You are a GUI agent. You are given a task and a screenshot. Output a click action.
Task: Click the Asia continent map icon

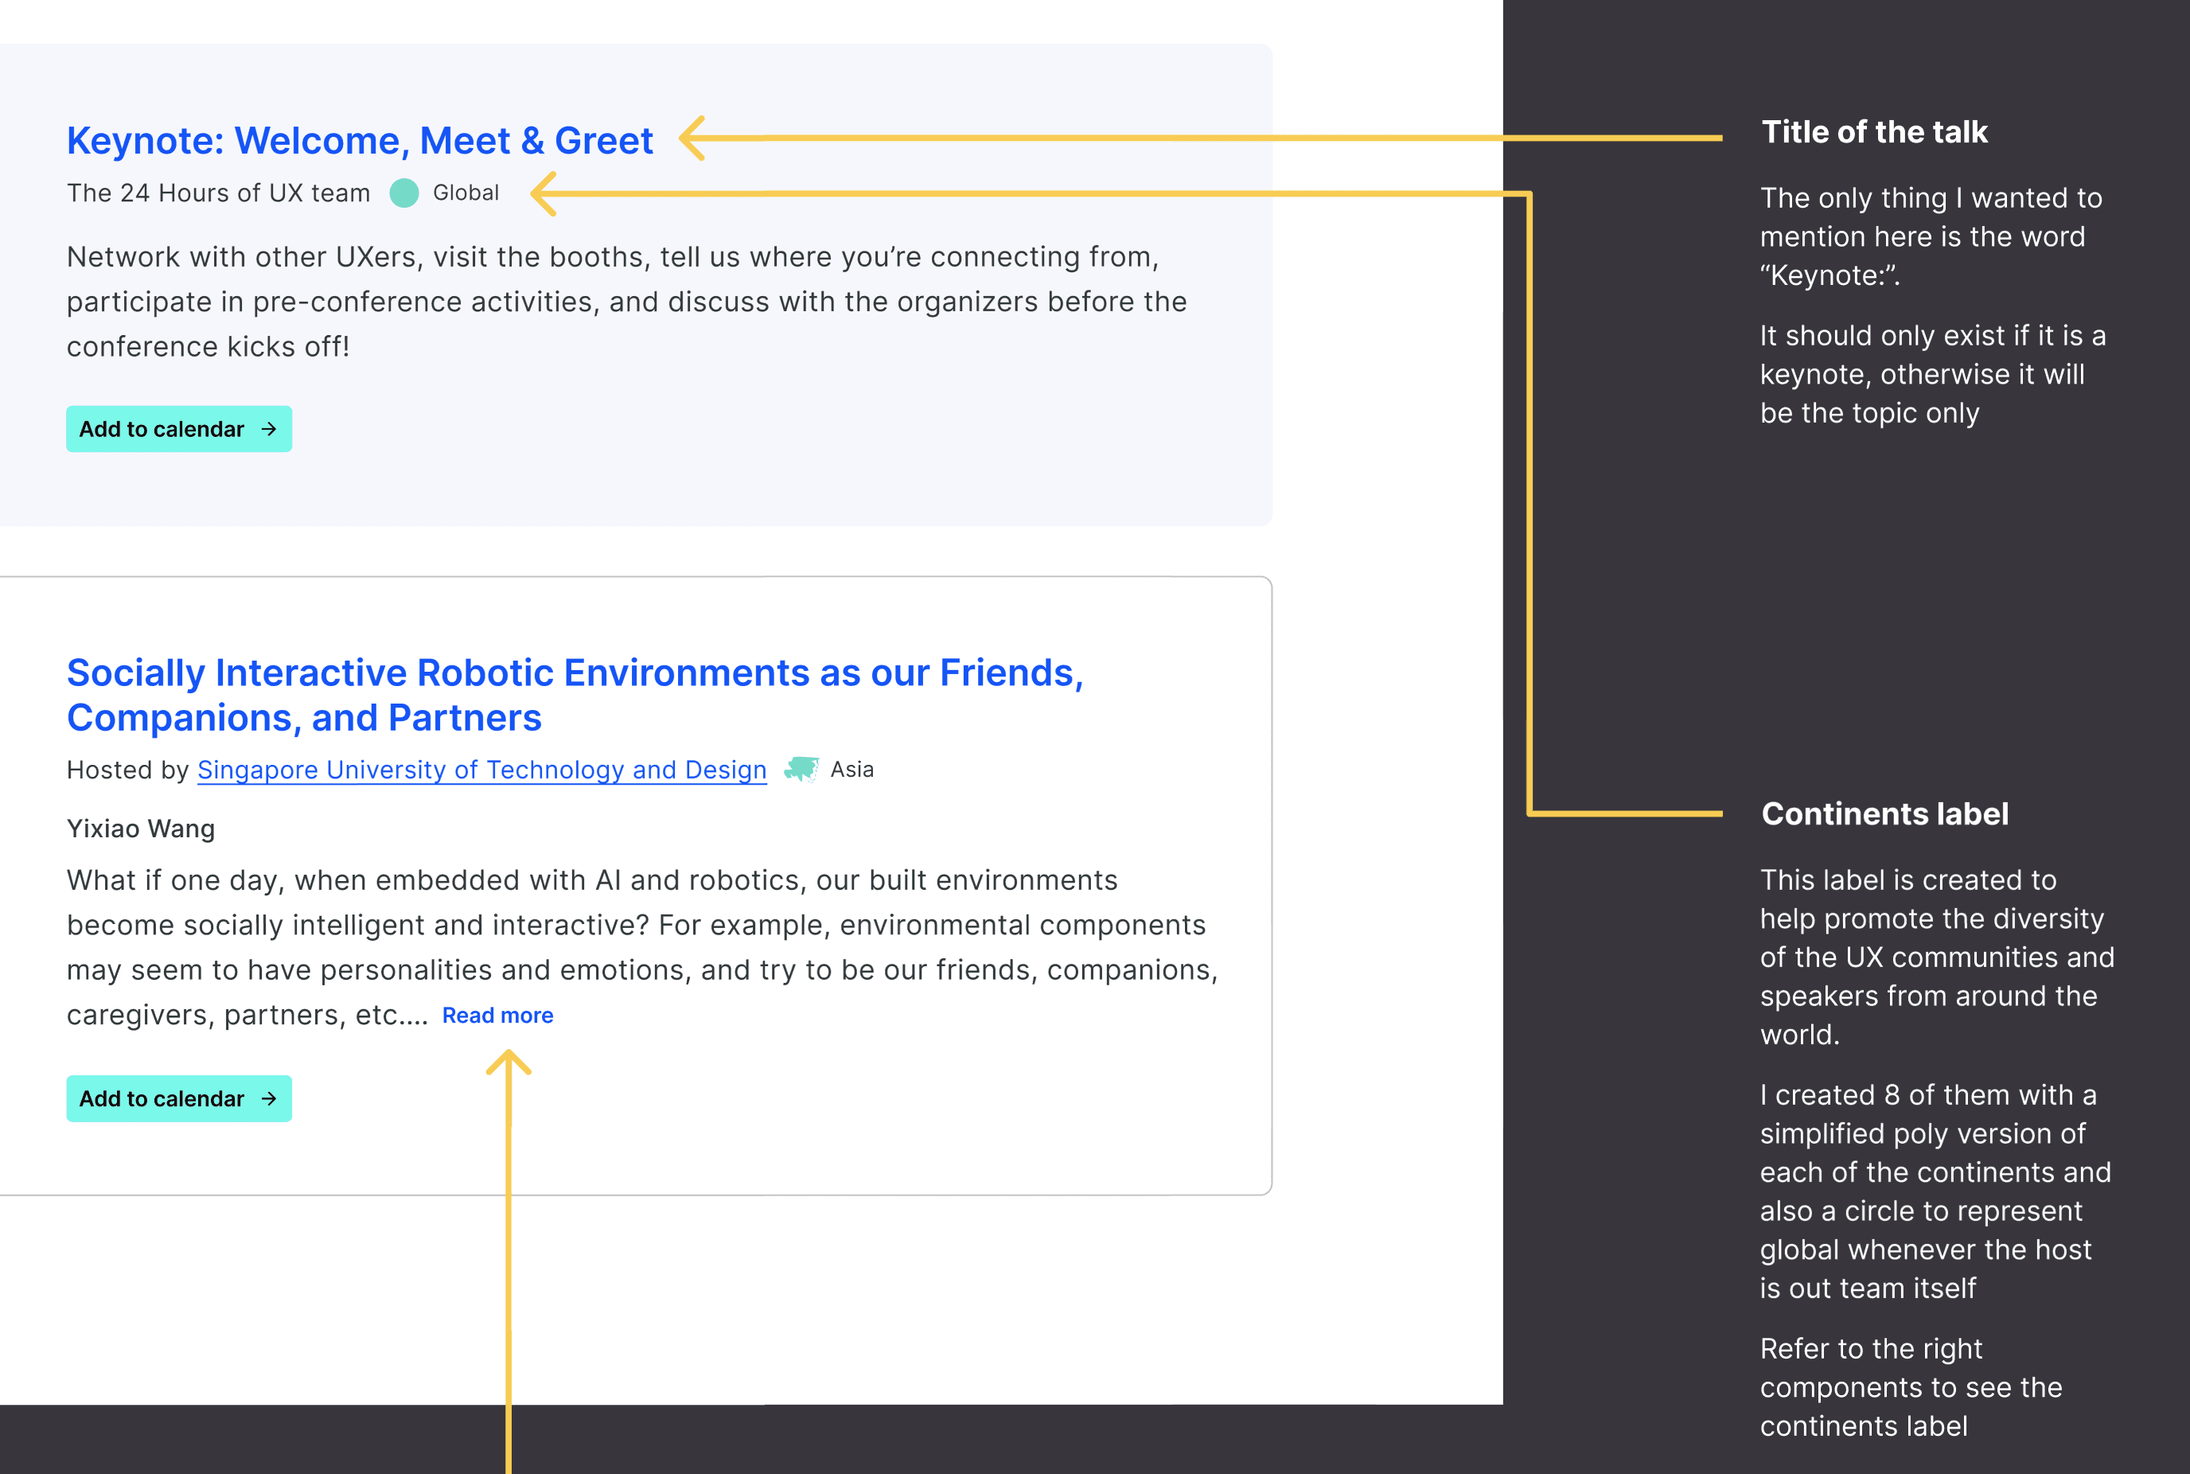[801, 769]
